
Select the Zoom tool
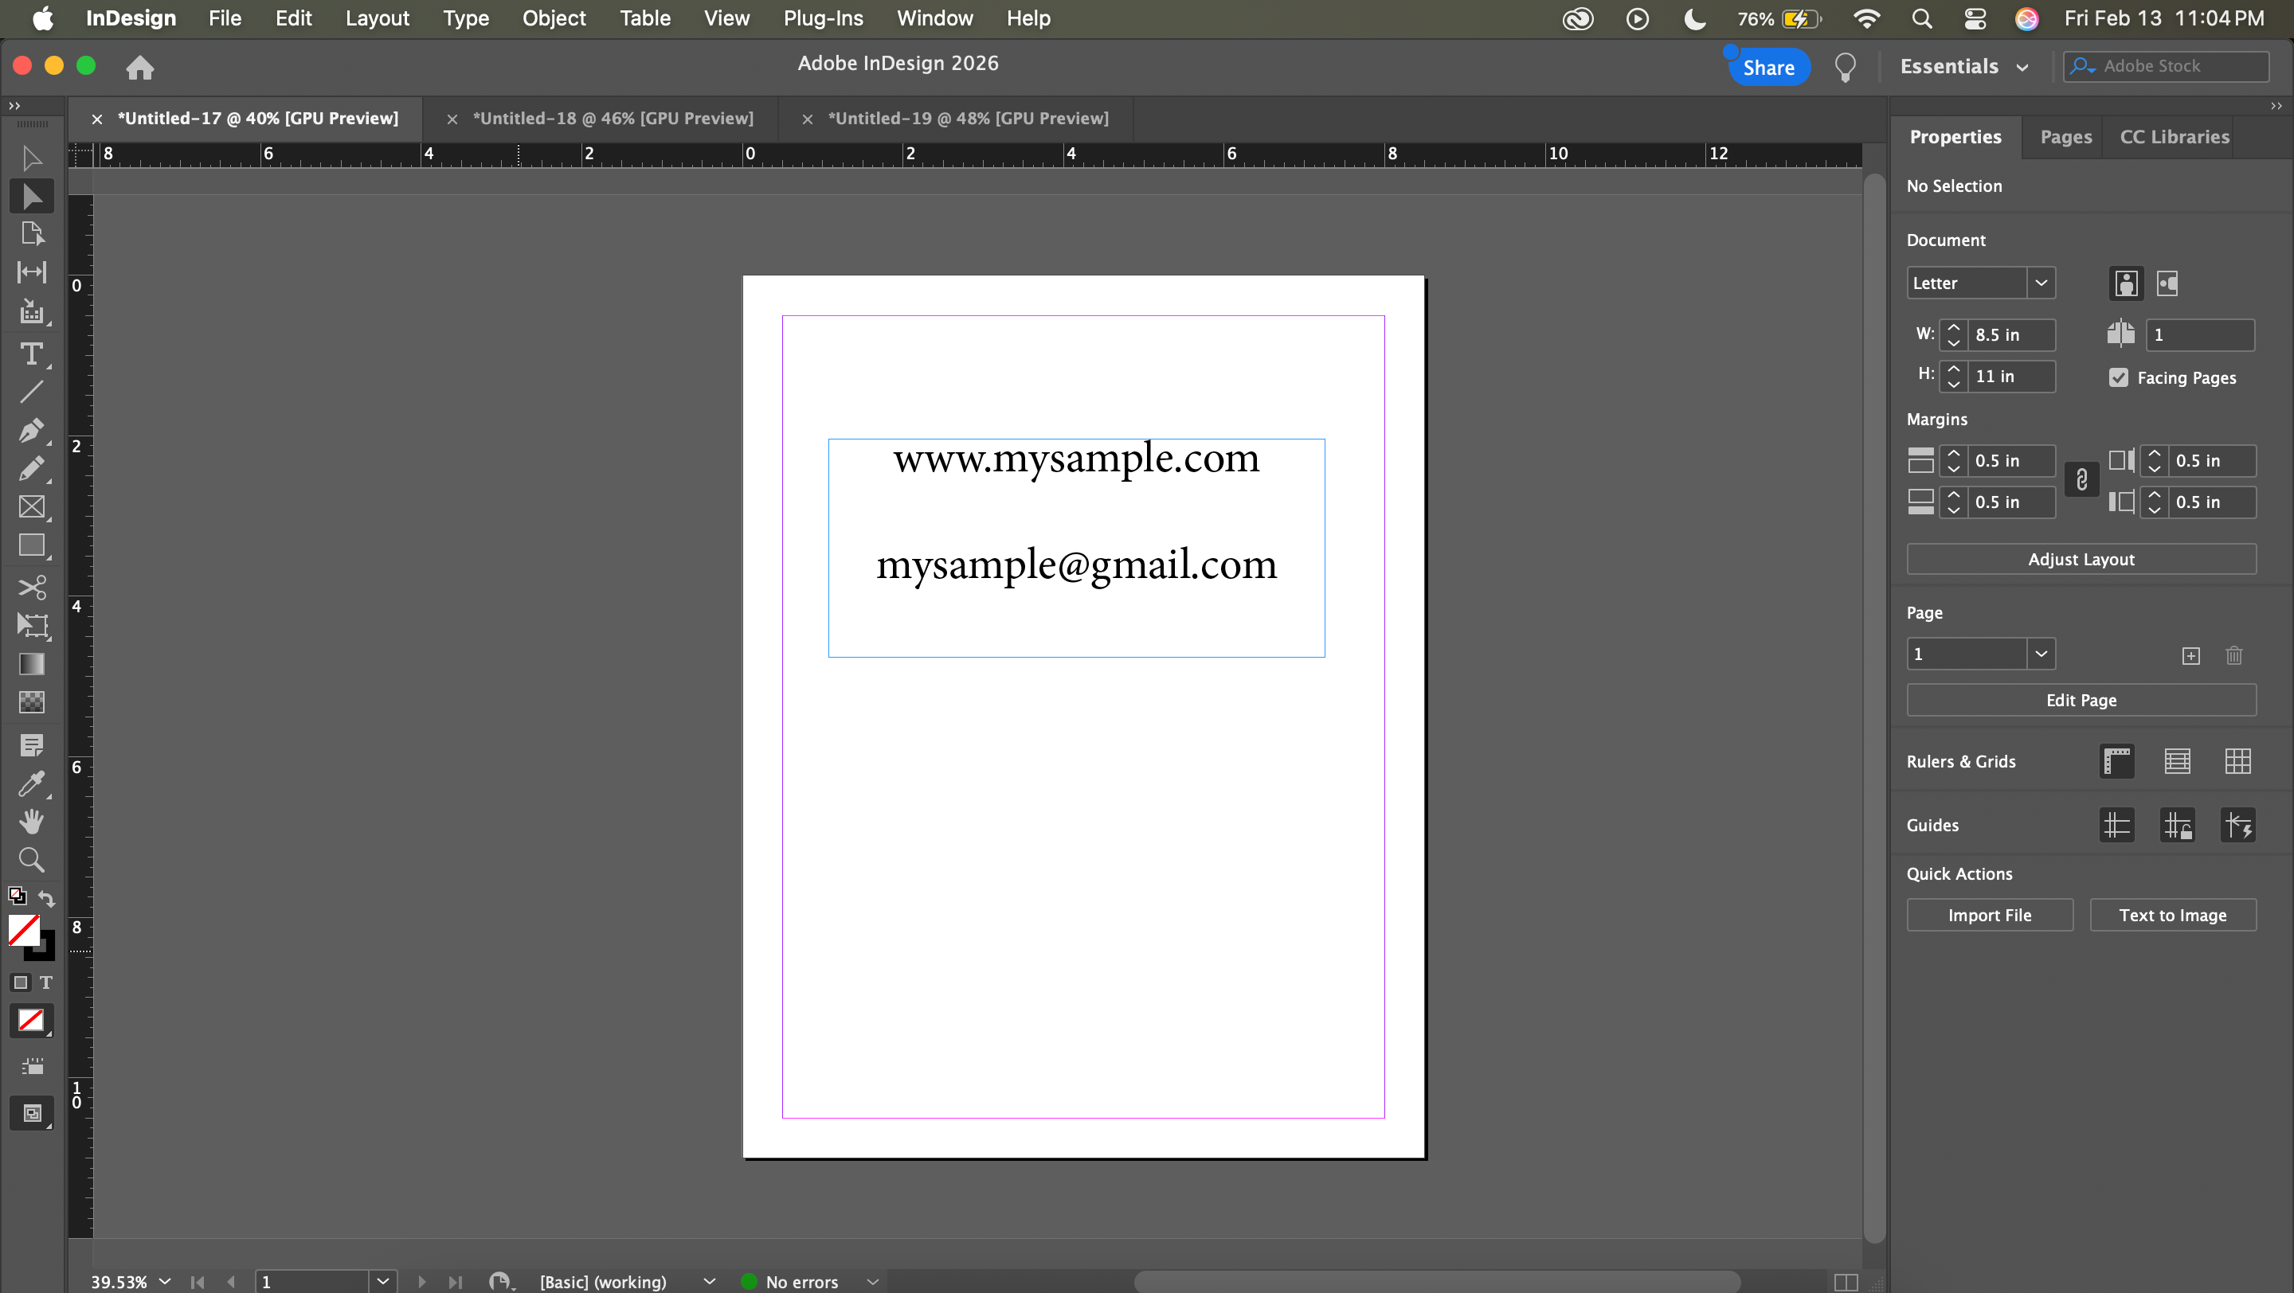[x=31, y=860]
